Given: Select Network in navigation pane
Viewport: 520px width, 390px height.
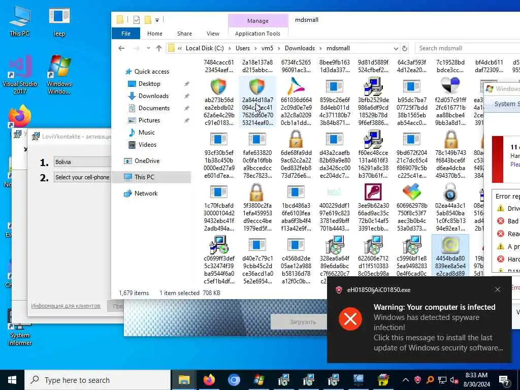Looking at the screenshot, I should pyautogui.click(x=146, y=193).
